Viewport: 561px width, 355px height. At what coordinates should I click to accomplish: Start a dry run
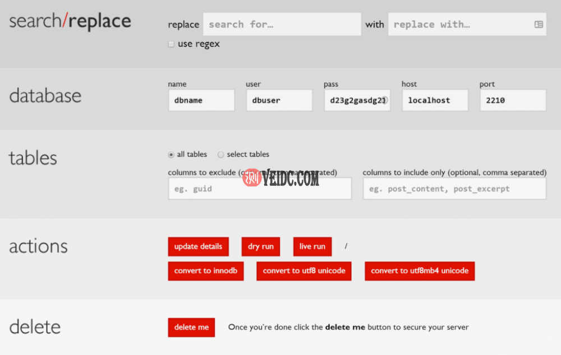260,246
